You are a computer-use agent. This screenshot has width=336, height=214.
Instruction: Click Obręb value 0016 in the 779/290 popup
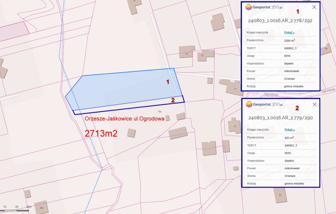[288, 153]
